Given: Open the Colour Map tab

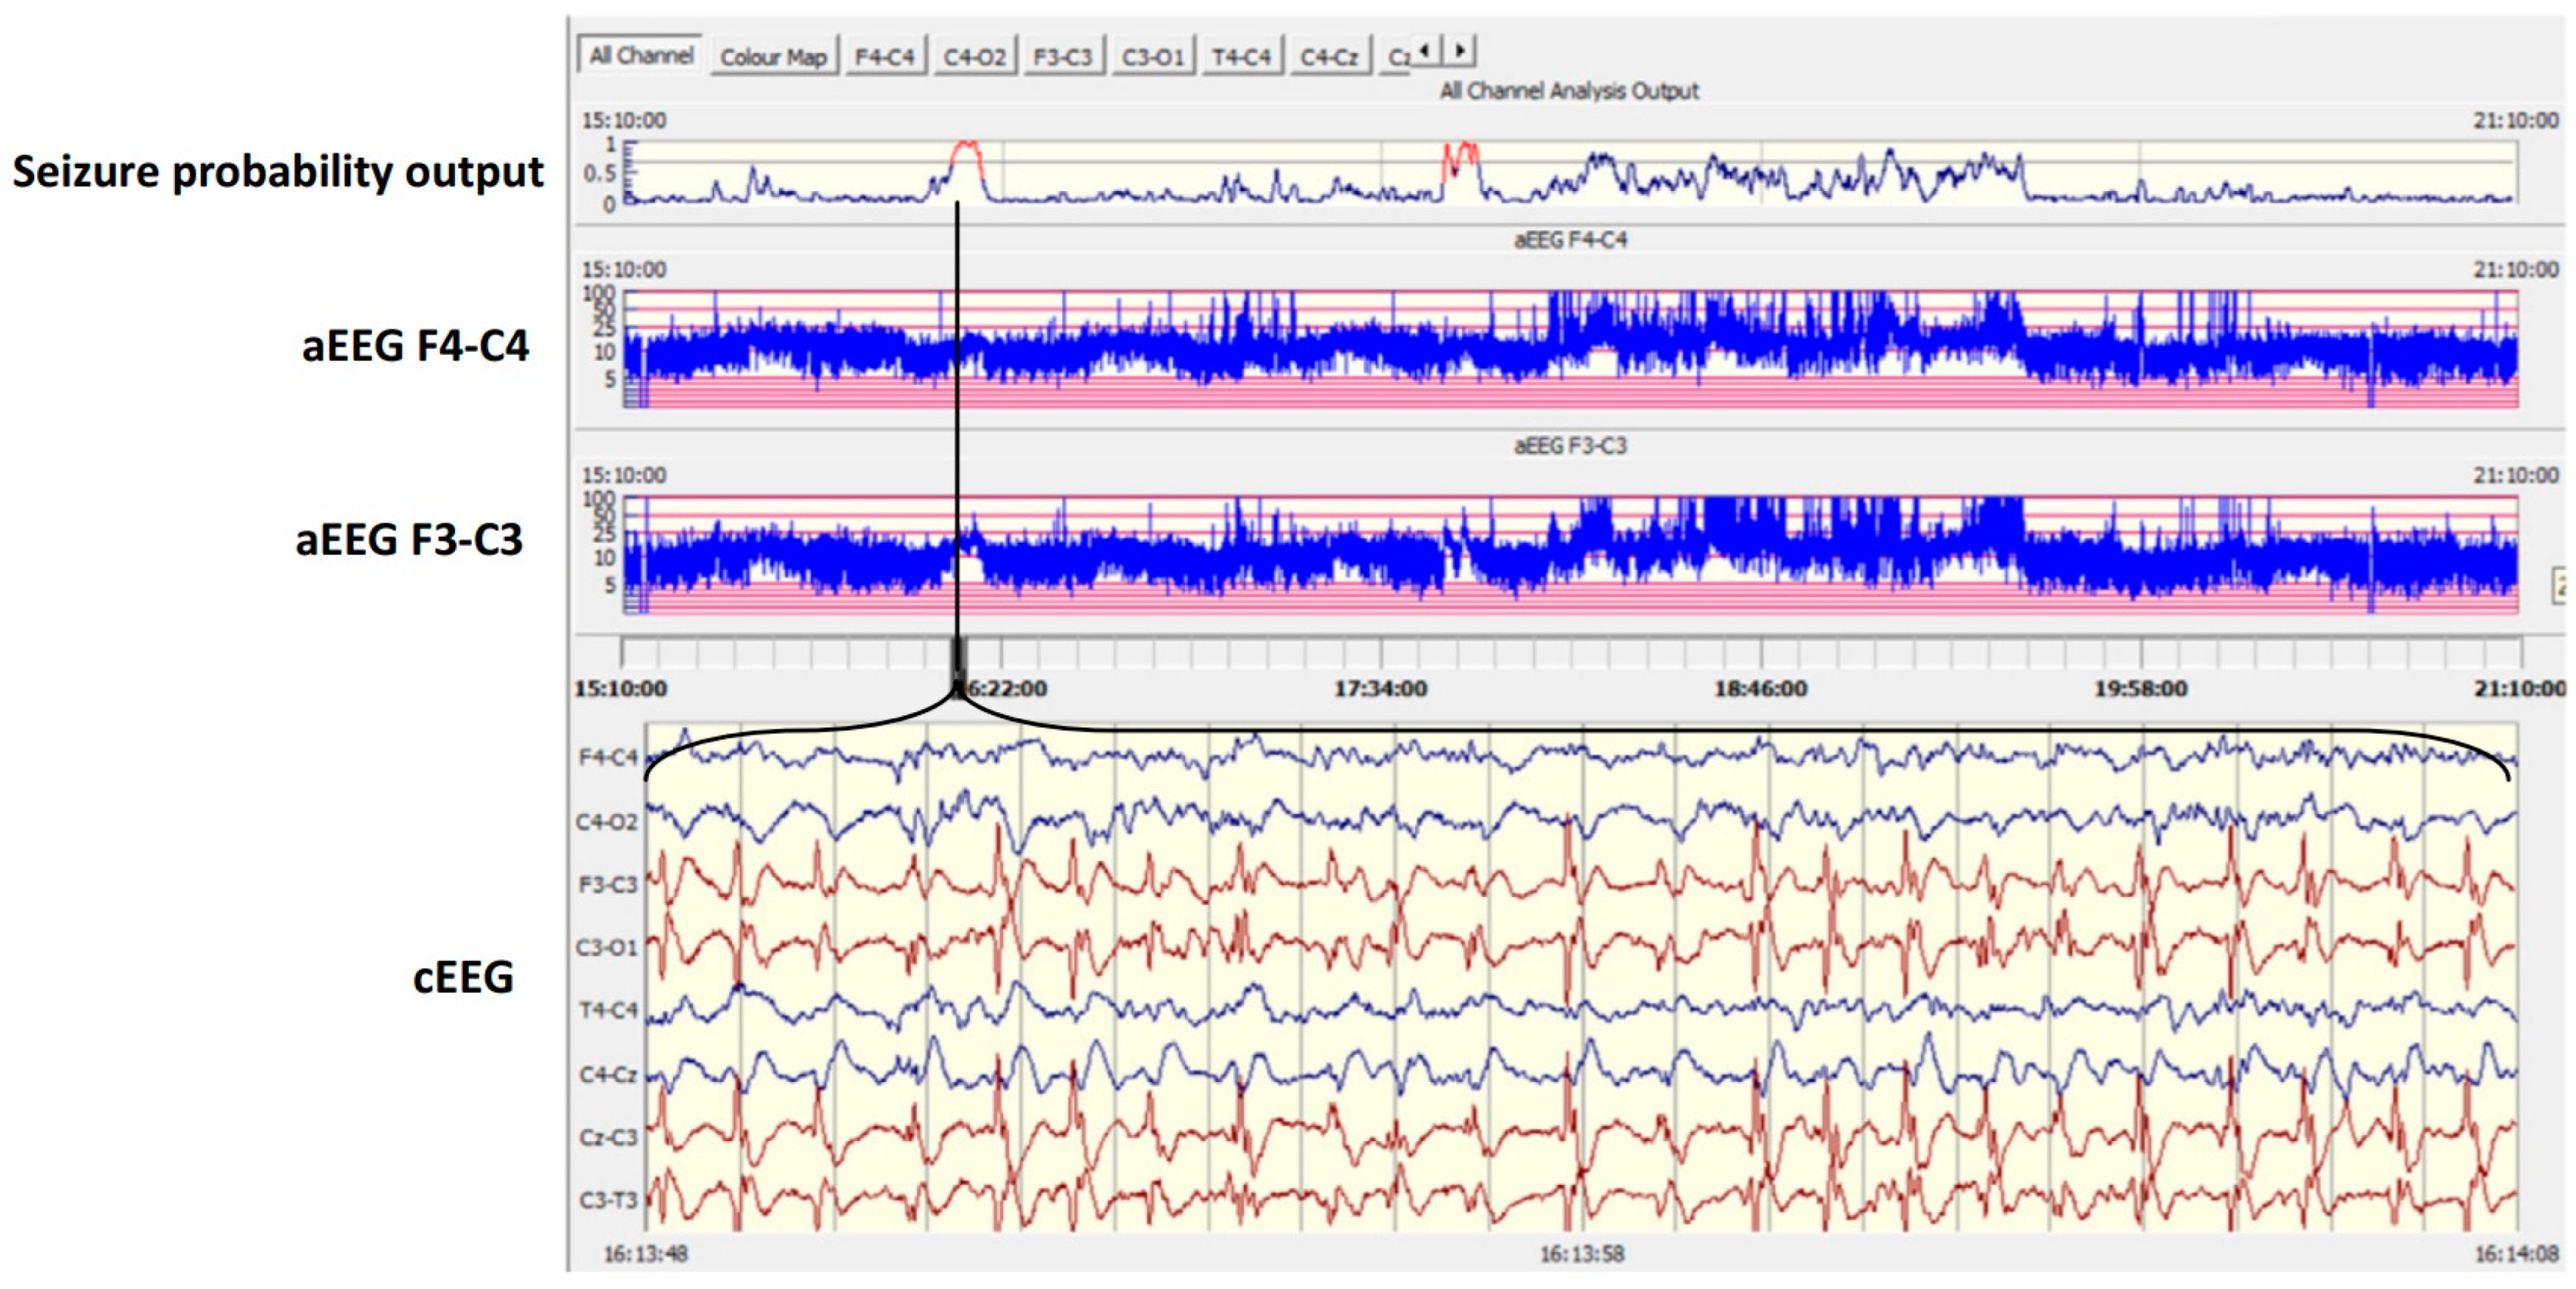Looking at the screenshot, I should pyautogui.click(x=773, y=57).
